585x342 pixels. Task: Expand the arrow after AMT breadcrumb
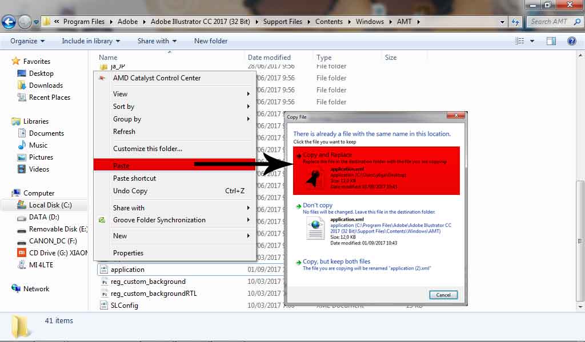pos(418,22)
